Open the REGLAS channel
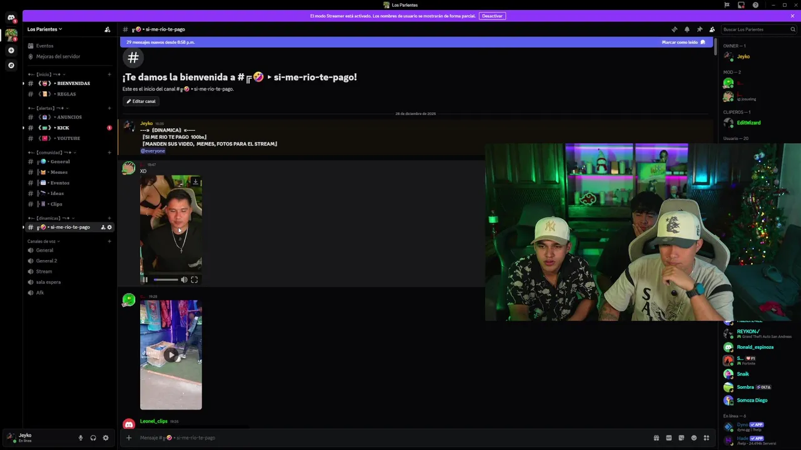This screenshot has height=450, width=801. [x=69, y=94]
